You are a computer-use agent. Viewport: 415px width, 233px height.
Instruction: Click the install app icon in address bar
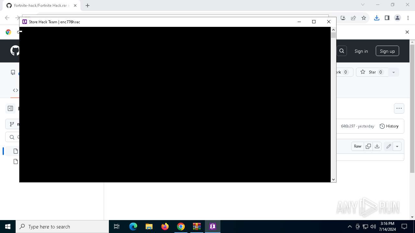343,18
